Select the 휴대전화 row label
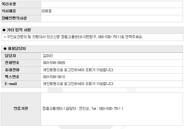The height and width of the screenshot is (129, 185). pos(12,70)
